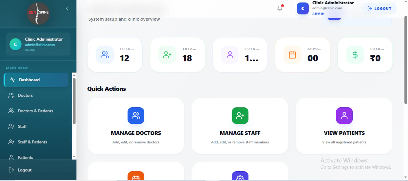This screenshot has height=181, width=408.
Task: Click the main page vertical scrollbar thumb
Action: click(x=406, y=60)
